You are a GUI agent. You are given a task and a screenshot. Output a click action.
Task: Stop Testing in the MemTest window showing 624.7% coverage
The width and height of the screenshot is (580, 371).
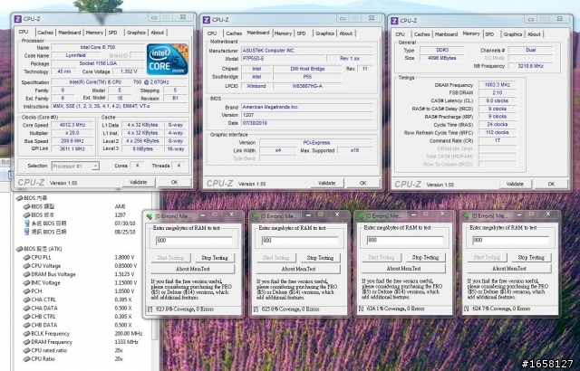click(x=531, y=257)
